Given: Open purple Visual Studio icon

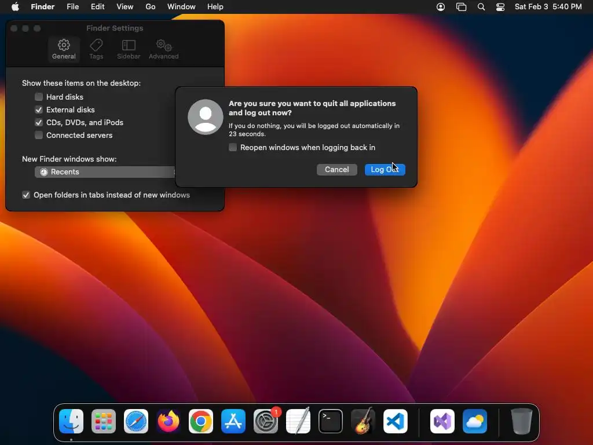Looking at the screenshot, I should pos(442,421).
